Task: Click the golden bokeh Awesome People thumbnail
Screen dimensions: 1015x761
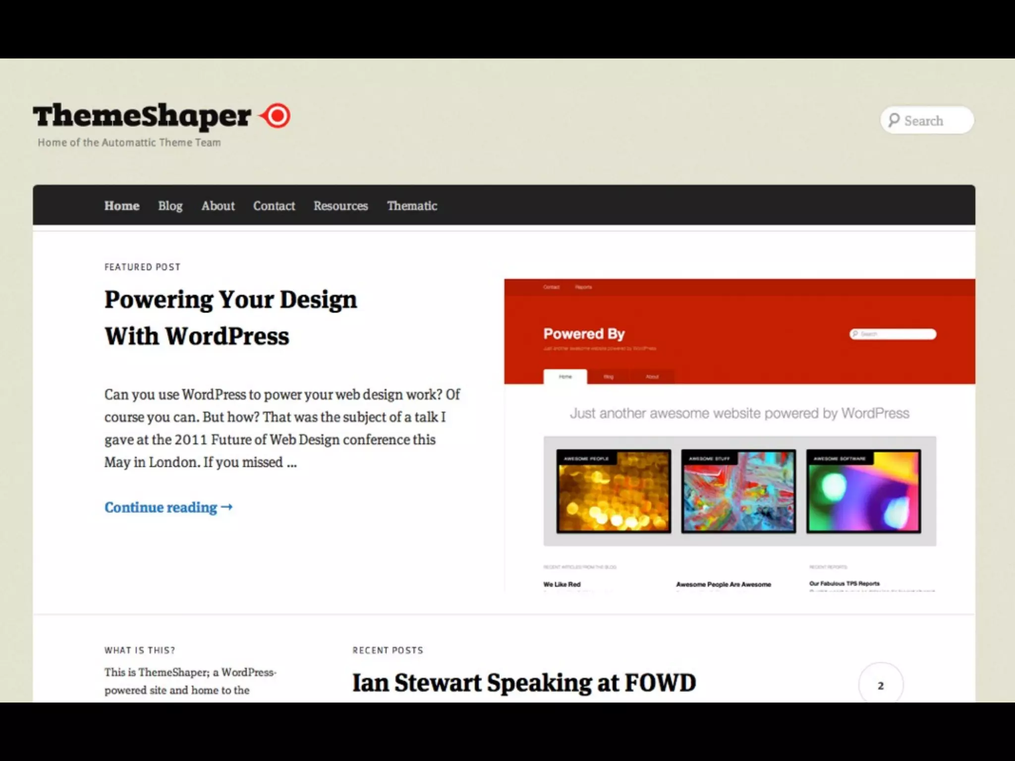Action: tap(614, 491)
